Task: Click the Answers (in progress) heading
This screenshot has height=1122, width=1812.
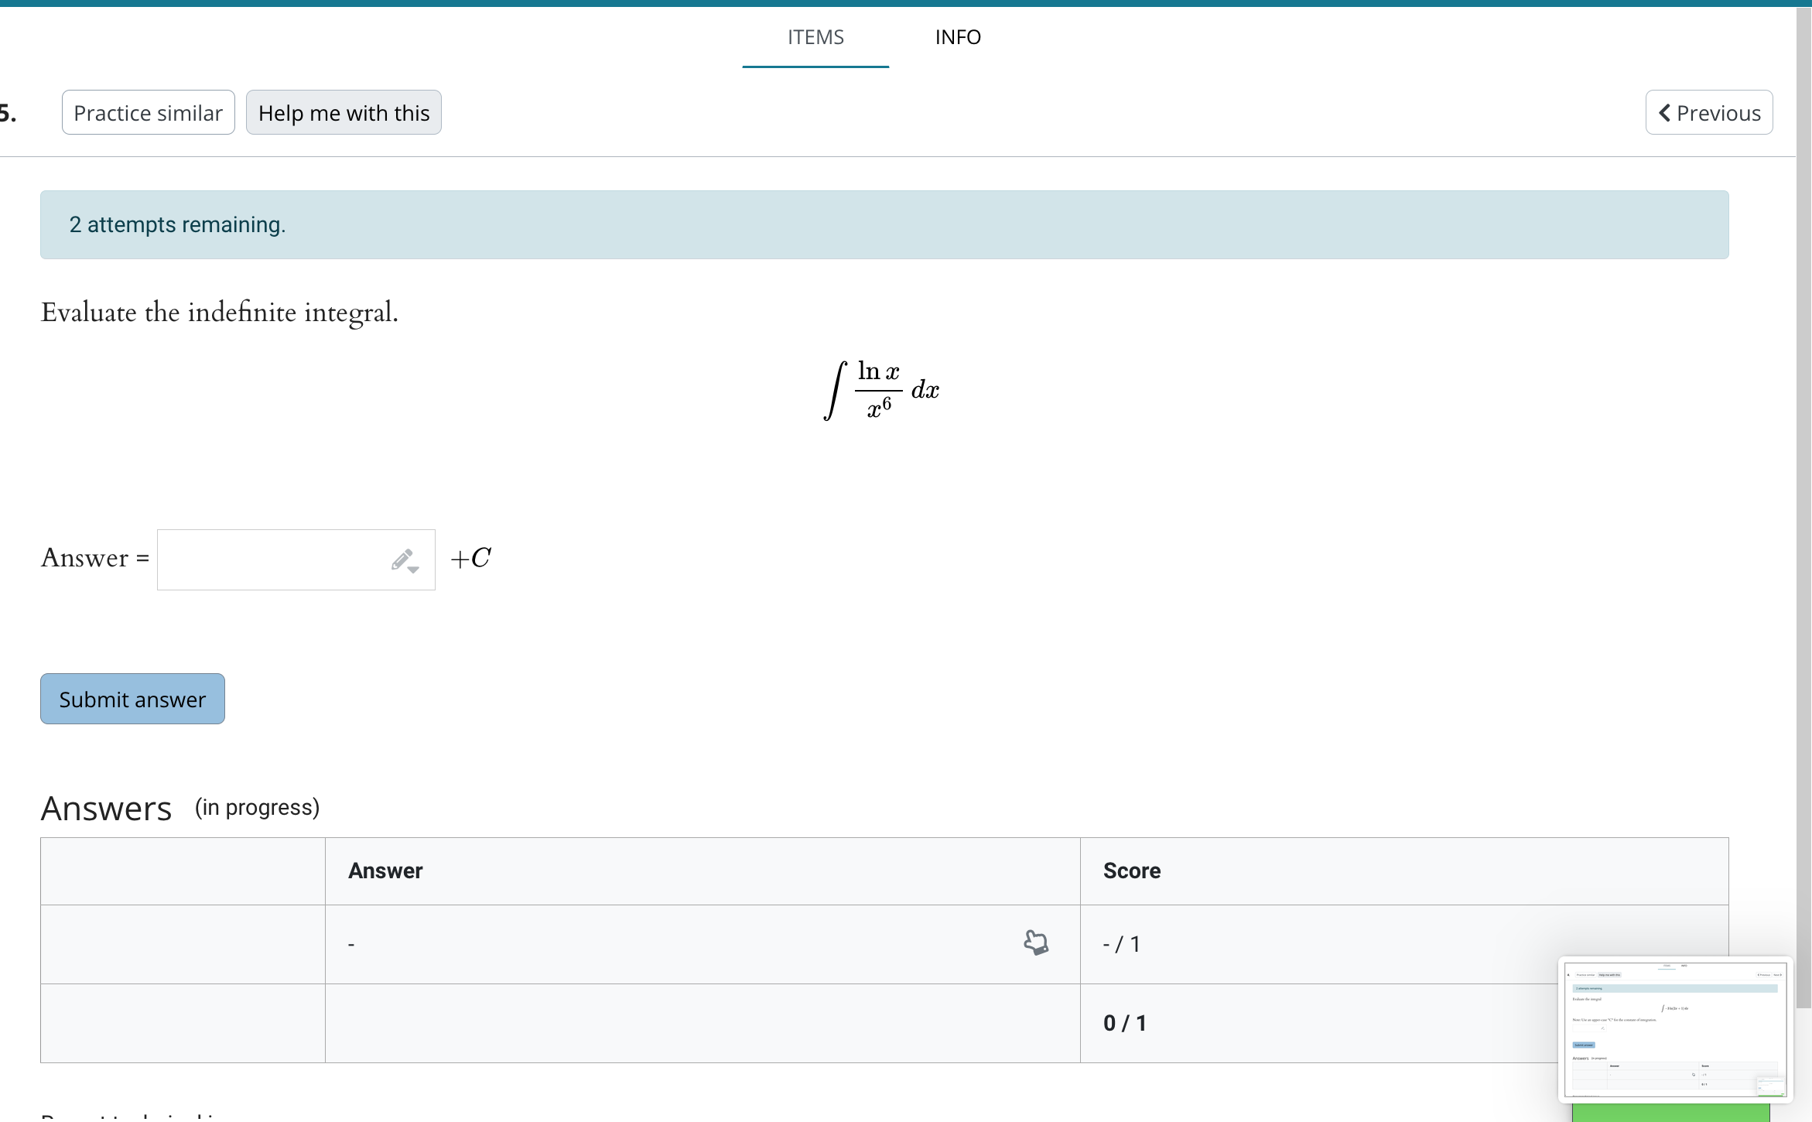Action: click(106, 808)
